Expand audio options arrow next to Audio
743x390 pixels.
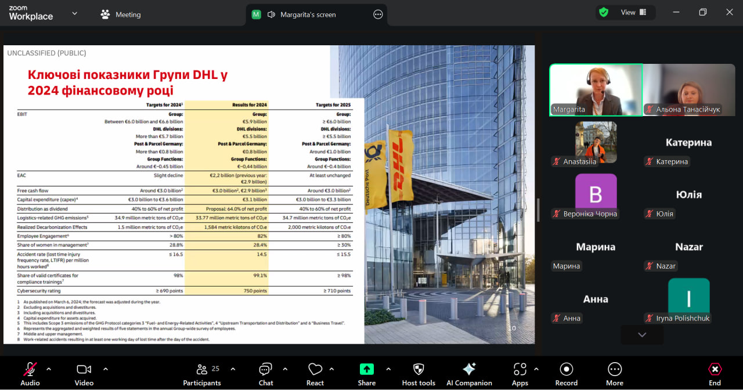[49, 369]
